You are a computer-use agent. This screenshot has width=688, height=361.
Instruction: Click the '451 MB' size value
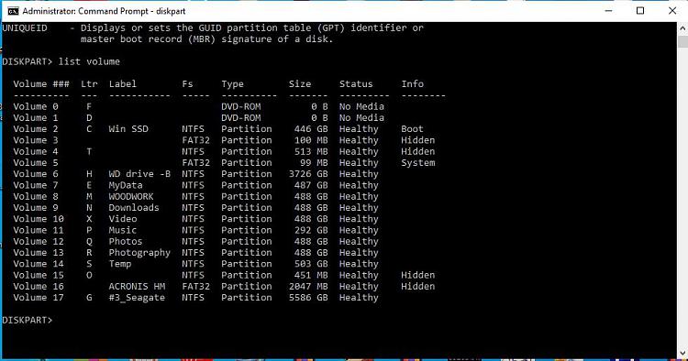(x=311, y=275)
